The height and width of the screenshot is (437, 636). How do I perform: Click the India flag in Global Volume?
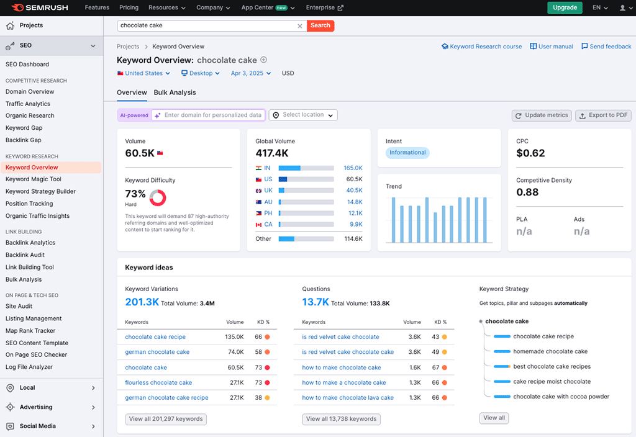tap(258, 168)
